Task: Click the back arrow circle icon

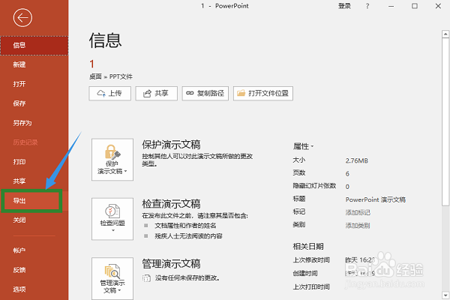Action: point(22,18)
